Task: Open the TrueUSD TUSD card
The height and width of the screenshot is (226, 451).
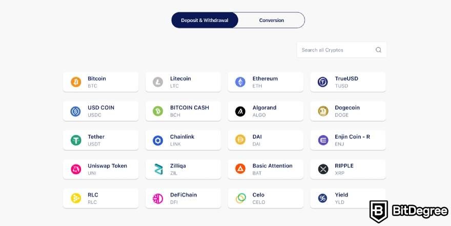Action: (348, 82)
